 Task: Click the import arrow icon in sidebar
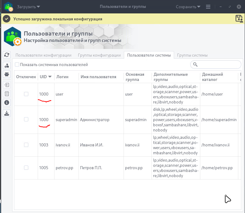[6, 85]
